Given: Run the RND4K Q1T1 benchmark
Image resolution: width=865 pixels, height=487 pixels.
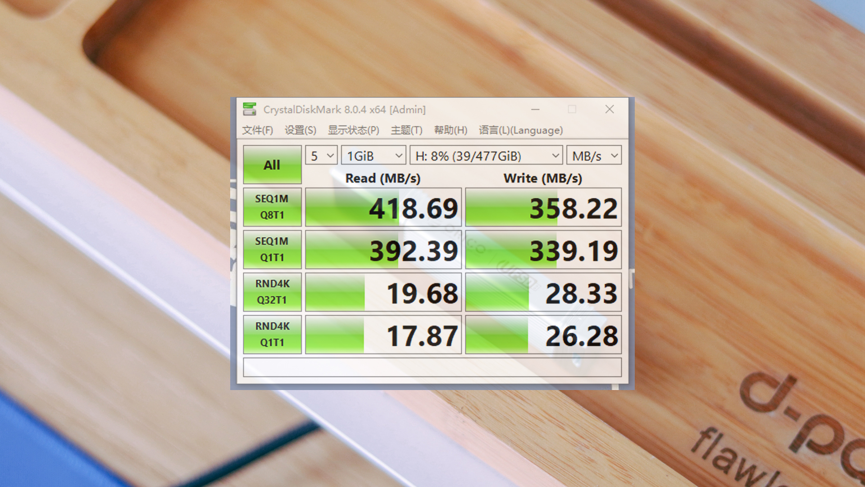Looking at the screenshot, I should pos(272,334).
